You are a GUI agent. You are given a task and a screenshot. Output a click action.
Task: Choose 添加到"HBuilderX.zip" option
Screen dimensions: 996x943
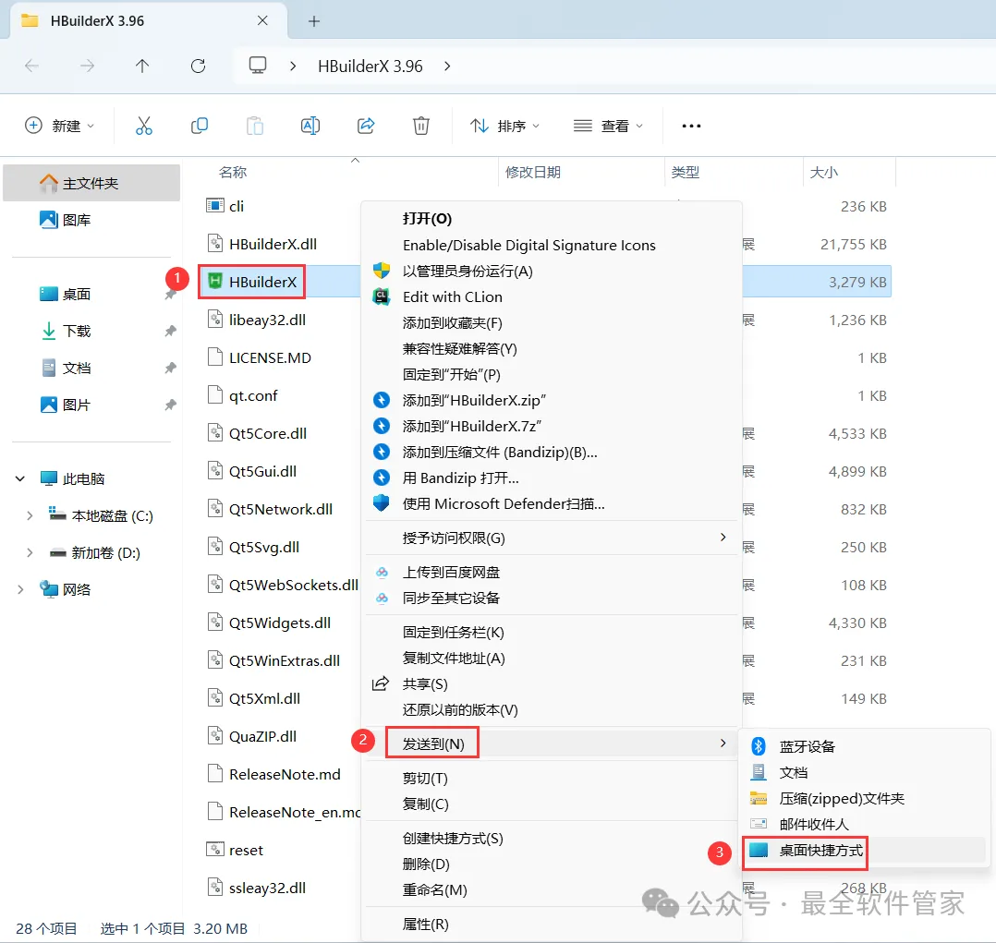point(474,401)
